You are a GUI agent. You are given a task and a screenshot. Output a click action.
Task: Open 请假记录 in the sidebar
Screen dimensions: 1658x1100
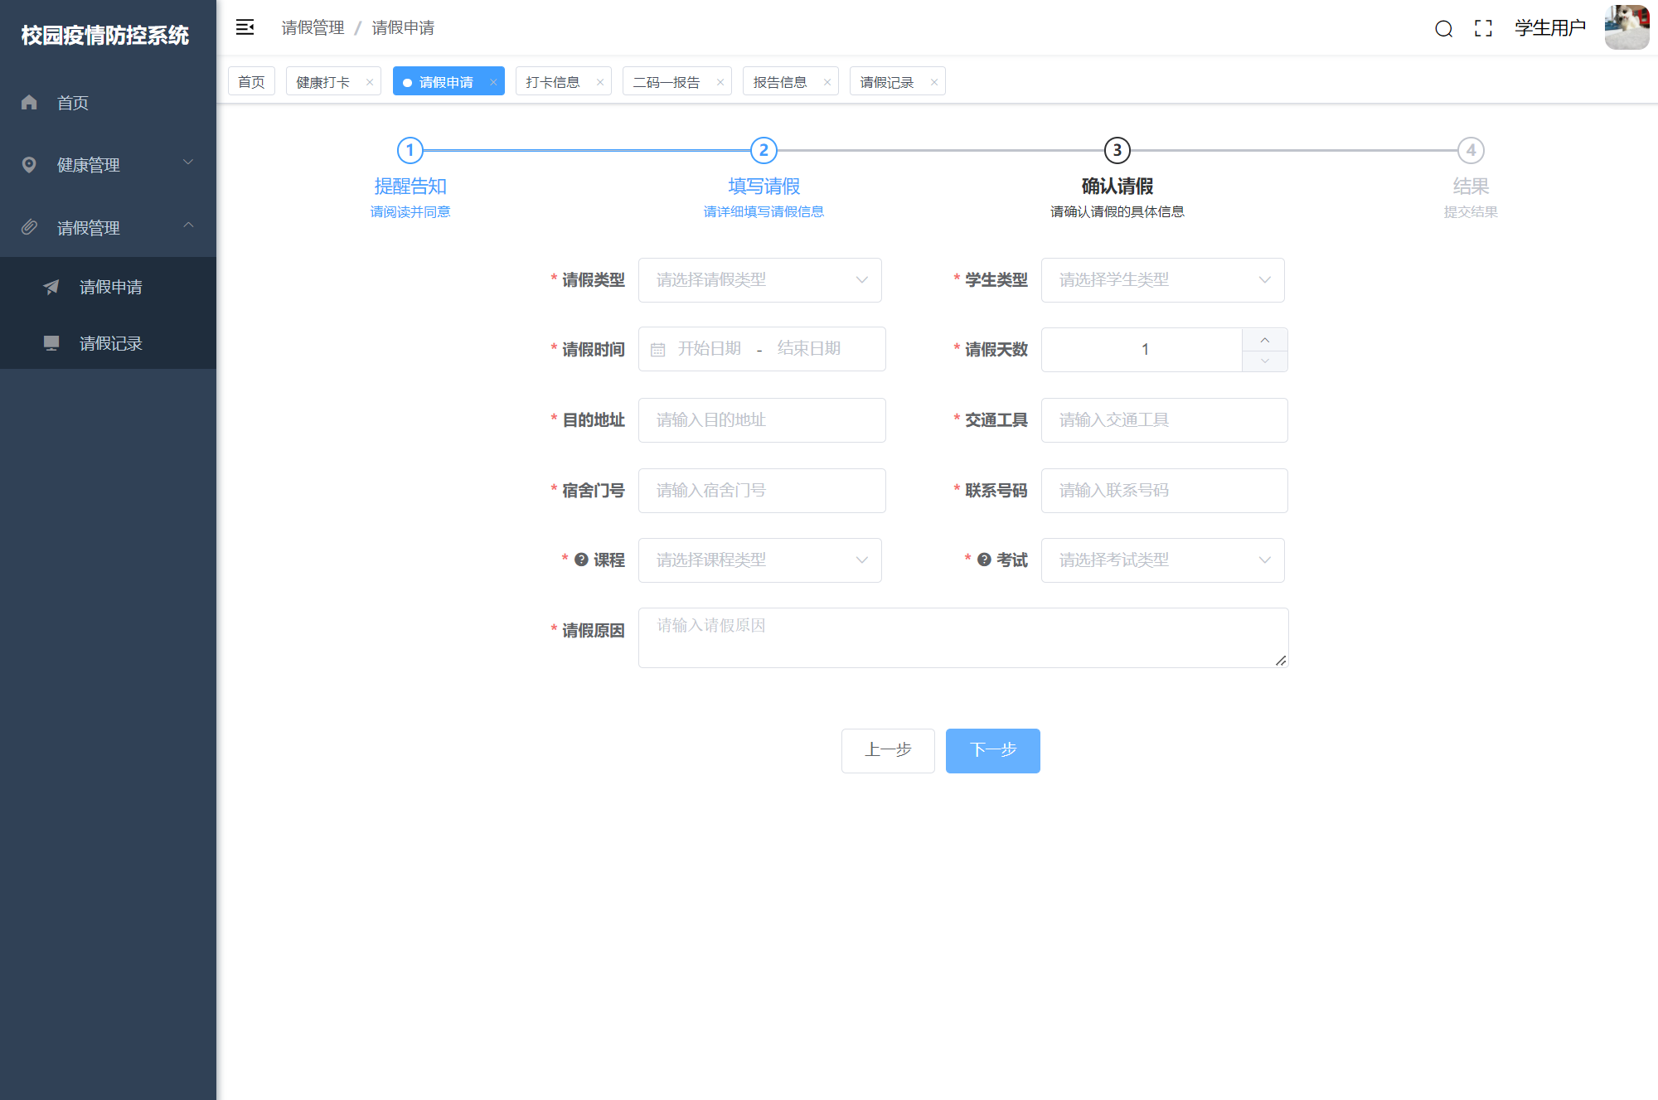(x=110, y=343)
